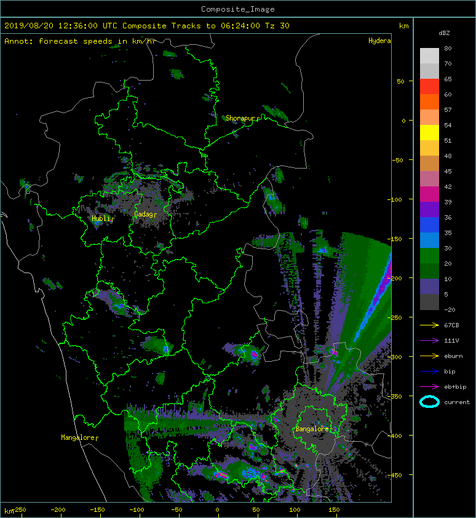Click the purple 111V arrow symbol
Viewport: 476px width, 518px height.
429,340
